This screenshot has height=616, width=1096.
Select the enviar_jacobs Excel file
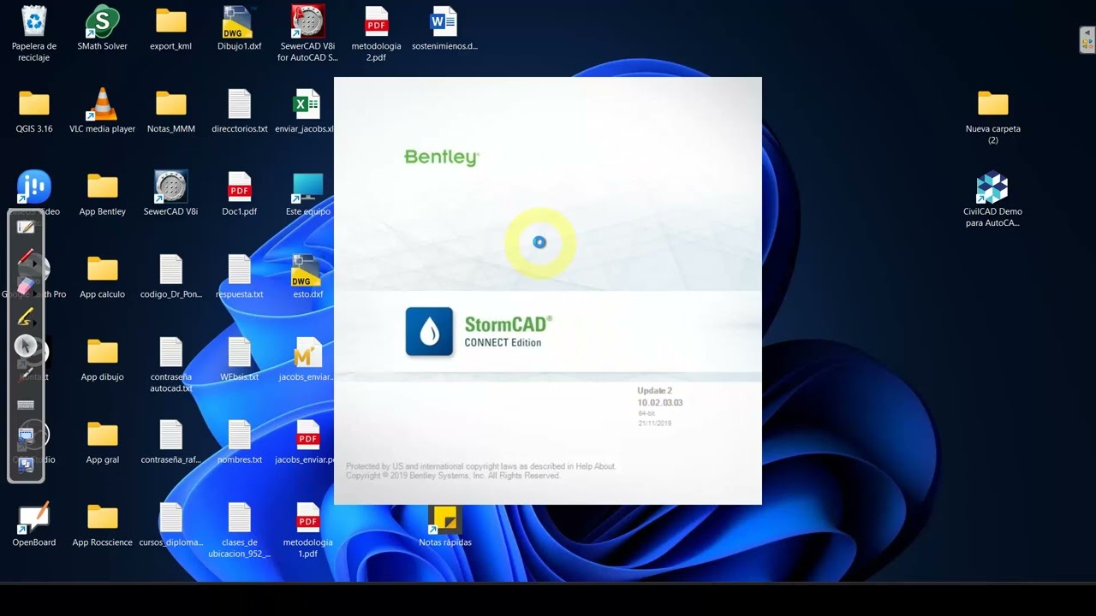point(305,111)
